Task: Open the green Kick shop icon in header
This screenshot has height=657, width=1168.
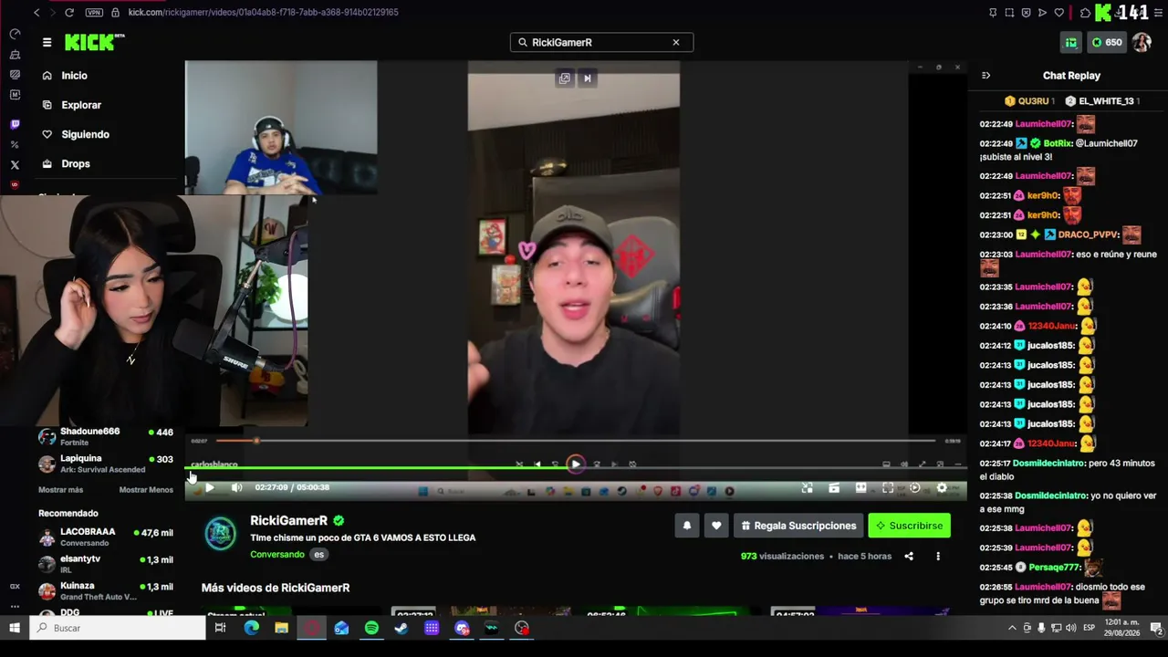Action: [1071, 42]
